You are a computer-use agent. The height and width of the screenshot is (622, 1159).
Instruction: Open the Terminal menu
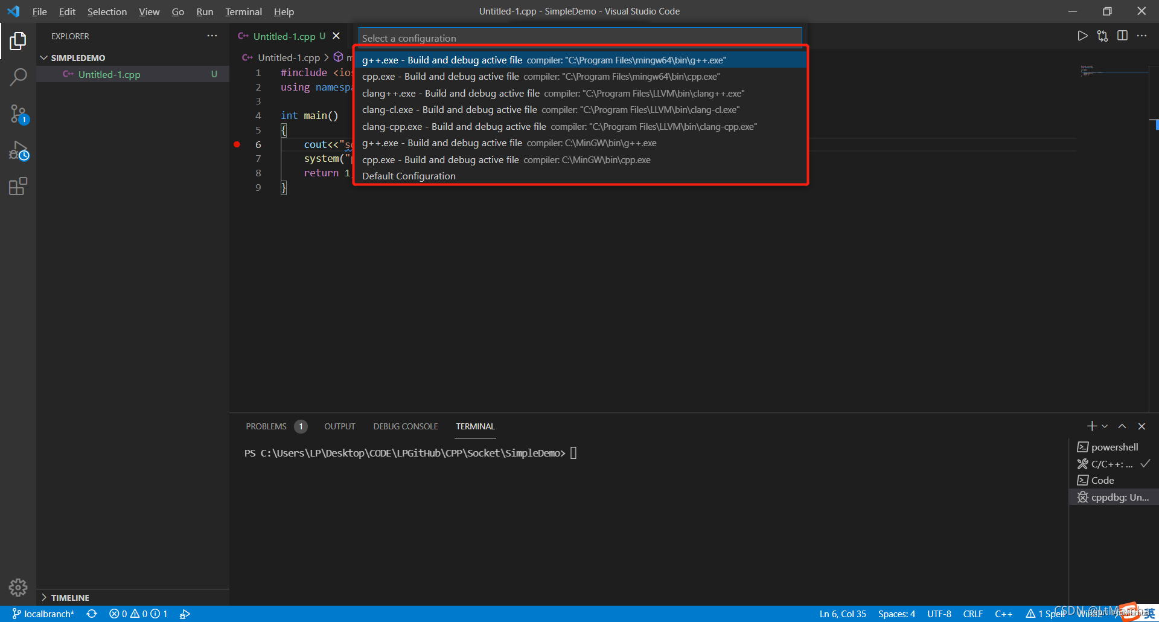[243, 11]
